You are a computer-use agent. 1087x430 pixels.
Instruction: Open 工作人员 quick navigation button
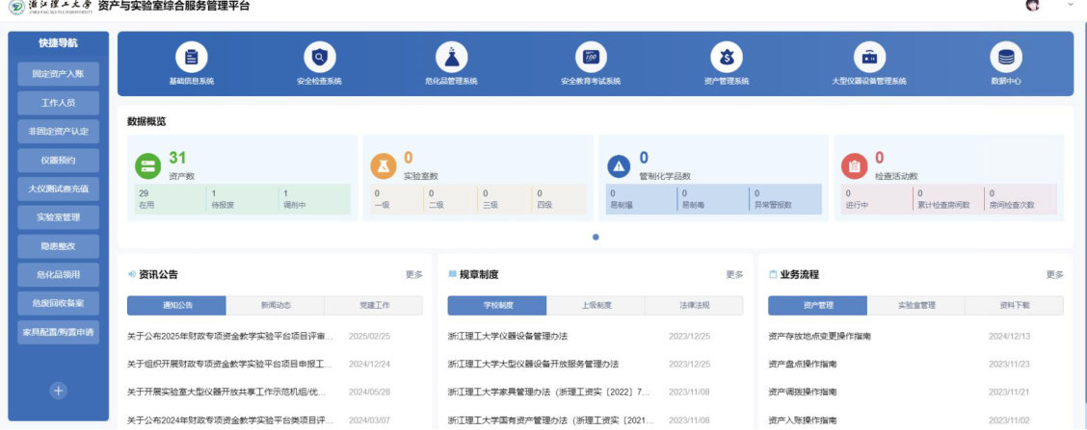[58, 103]
